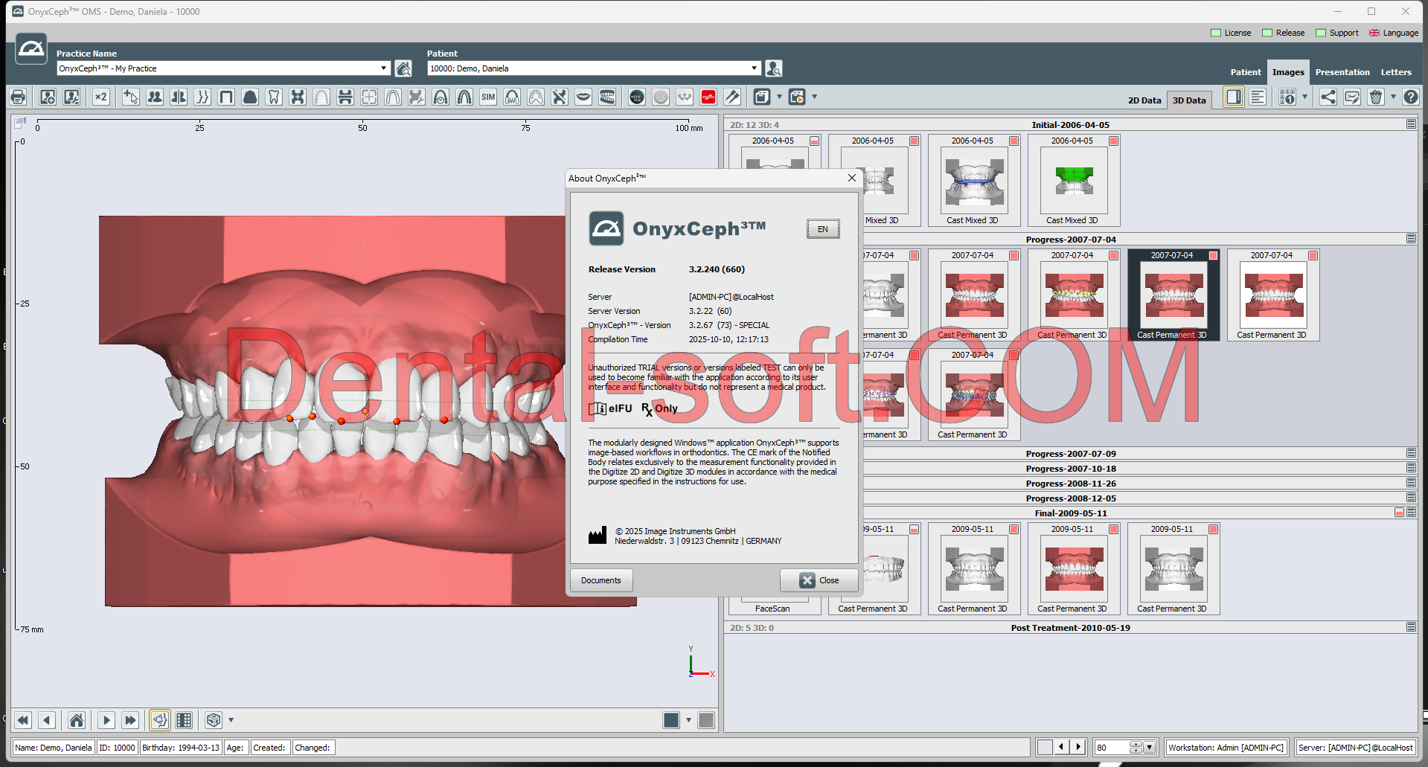This screenshot has width=1428, height=767.
Task: Open the Presentation tab
Action: pyautogui.click(x=1342, y=71)
